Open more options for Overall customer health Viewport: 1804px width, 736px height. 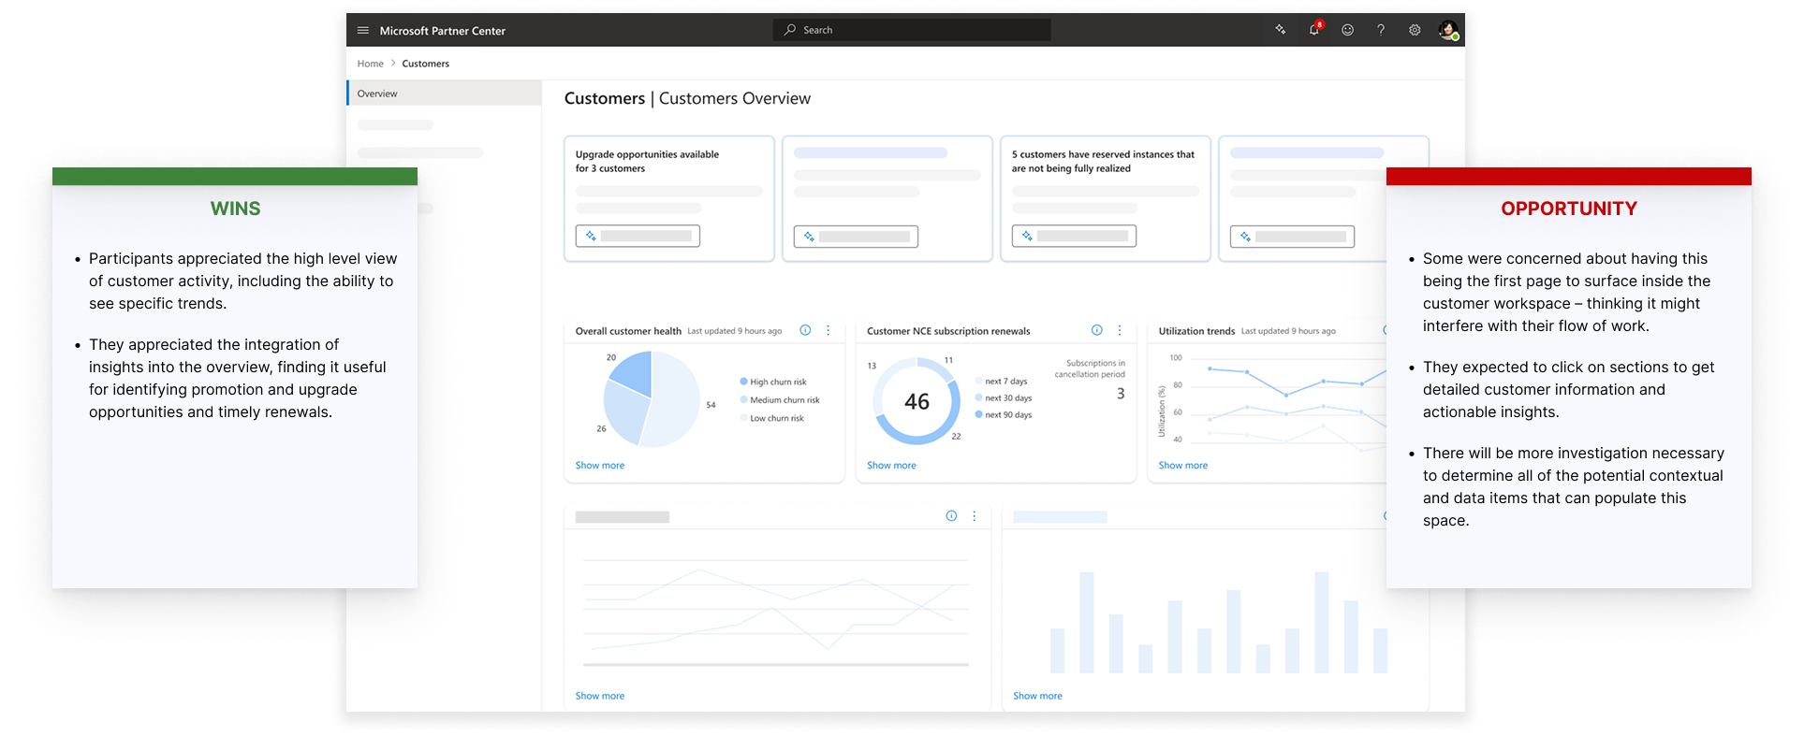pos(829,330)
